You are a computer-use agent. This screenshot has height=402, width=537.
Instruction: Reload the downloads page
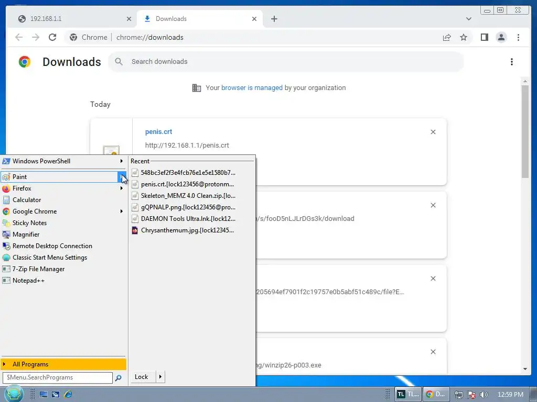[x=52, y=37]
